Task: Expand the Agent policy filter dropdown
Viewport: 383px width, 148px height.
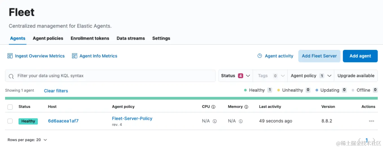Action: pyautogui.click(x=311, y=76)
